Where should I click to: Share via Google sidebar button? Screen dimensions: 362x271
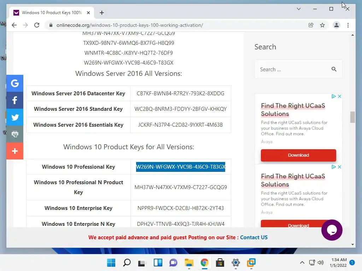pyautogui.click(x=15, y=83)
